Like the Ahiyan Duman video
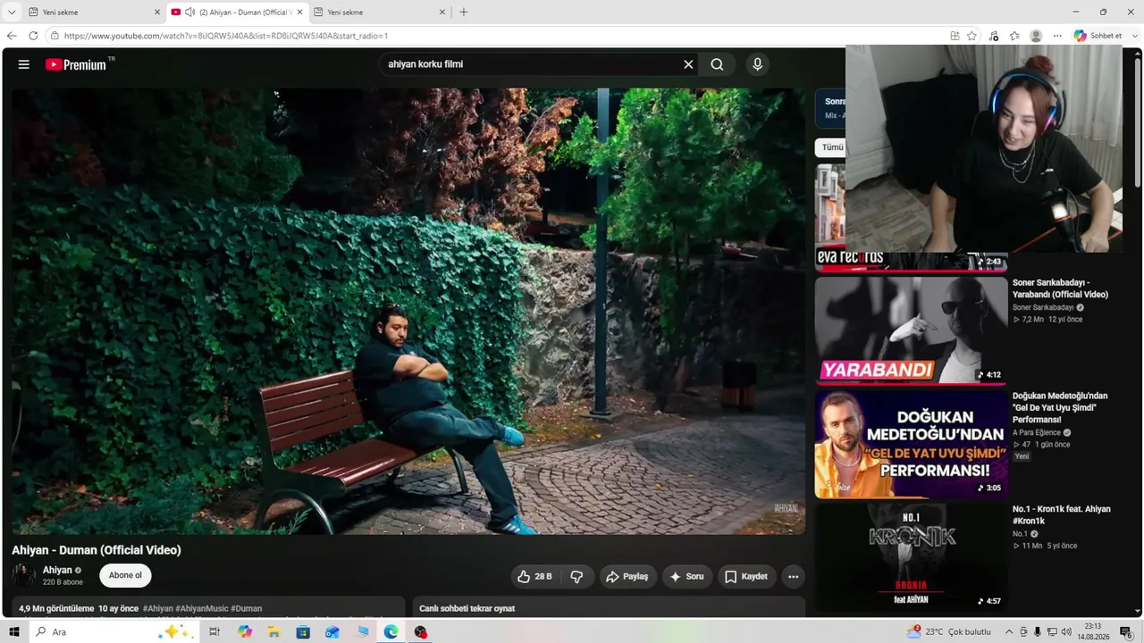The image size is (1144, 643). (534, 577)
